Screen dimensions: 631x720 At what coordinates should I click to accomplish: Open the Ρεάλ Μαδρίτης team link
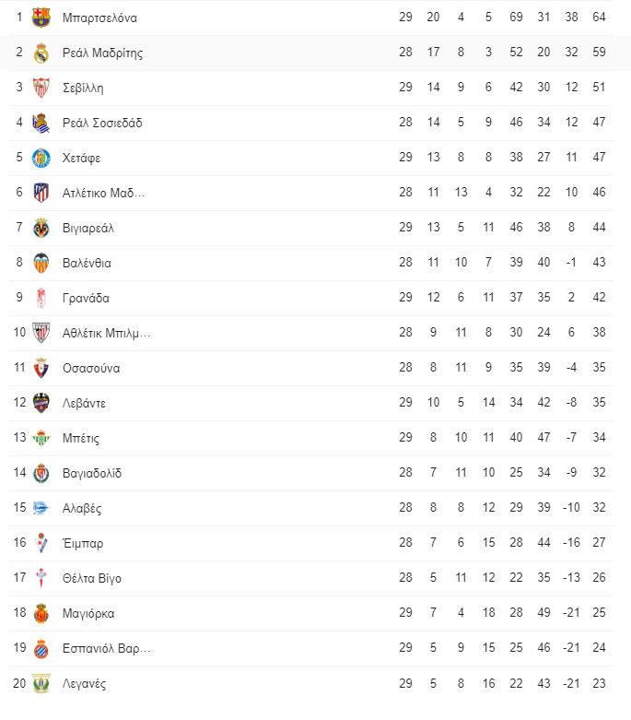(102, 53)
